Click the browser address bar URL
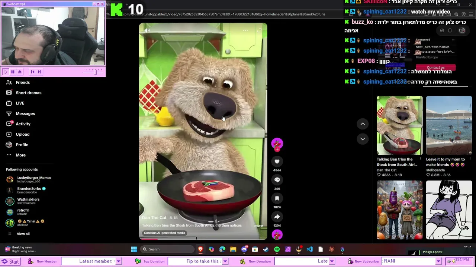 224,14
